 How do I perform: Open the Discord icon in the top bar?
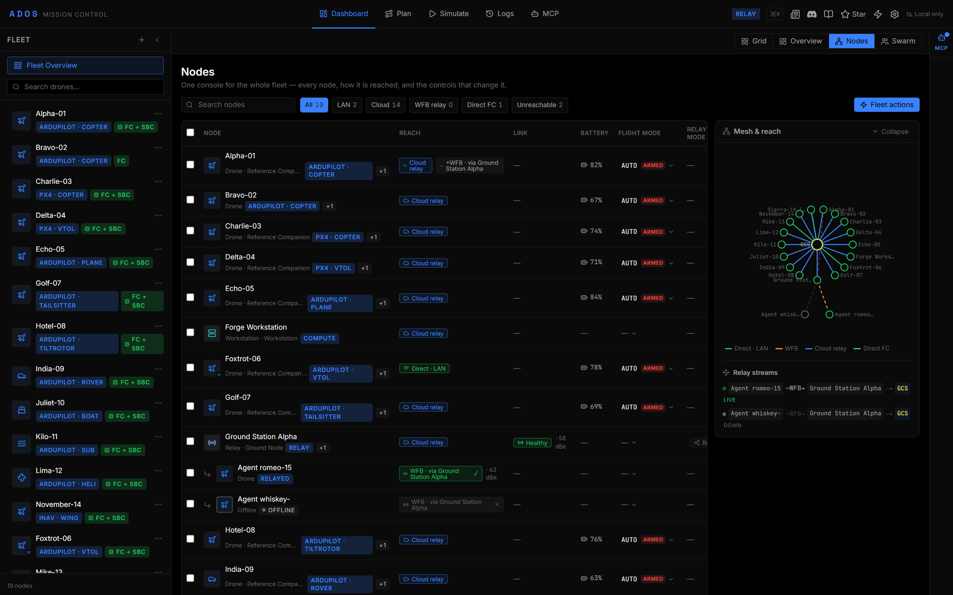[811, 14]
